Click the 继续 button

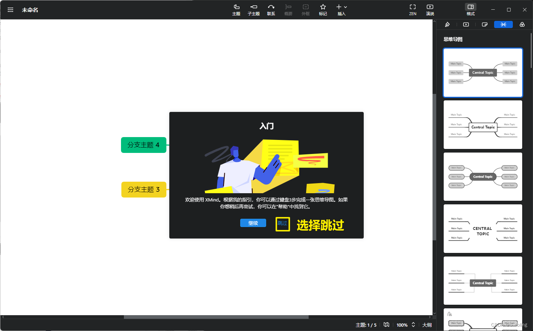click(x=253, y=223)
